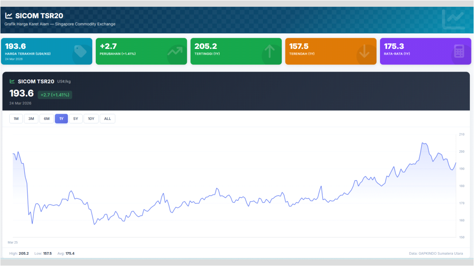Image resolution: width=474 pixels, height=266 pixels.
Task: Show ALL historical data
Action: (108, 119)
